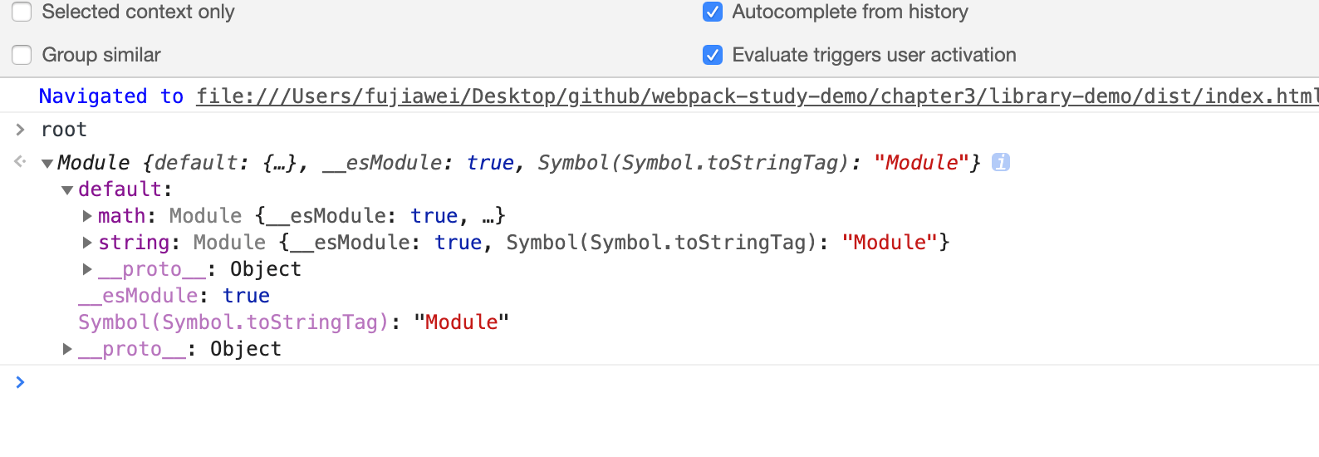Enable the Selected context only checkbox
Viewport: 1319px width, 457px height.
tap(22, 12)
